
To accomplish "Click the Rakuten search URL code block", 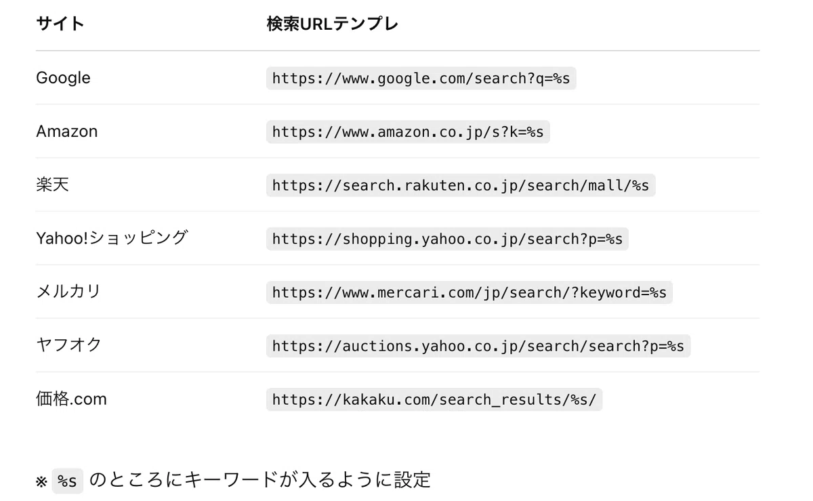I will pos(461,185).
